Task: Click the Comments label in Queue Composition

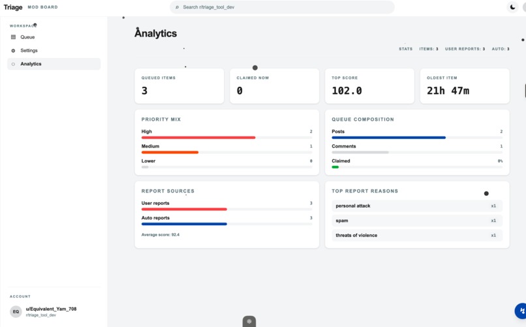Action: (x=344, y=146)
